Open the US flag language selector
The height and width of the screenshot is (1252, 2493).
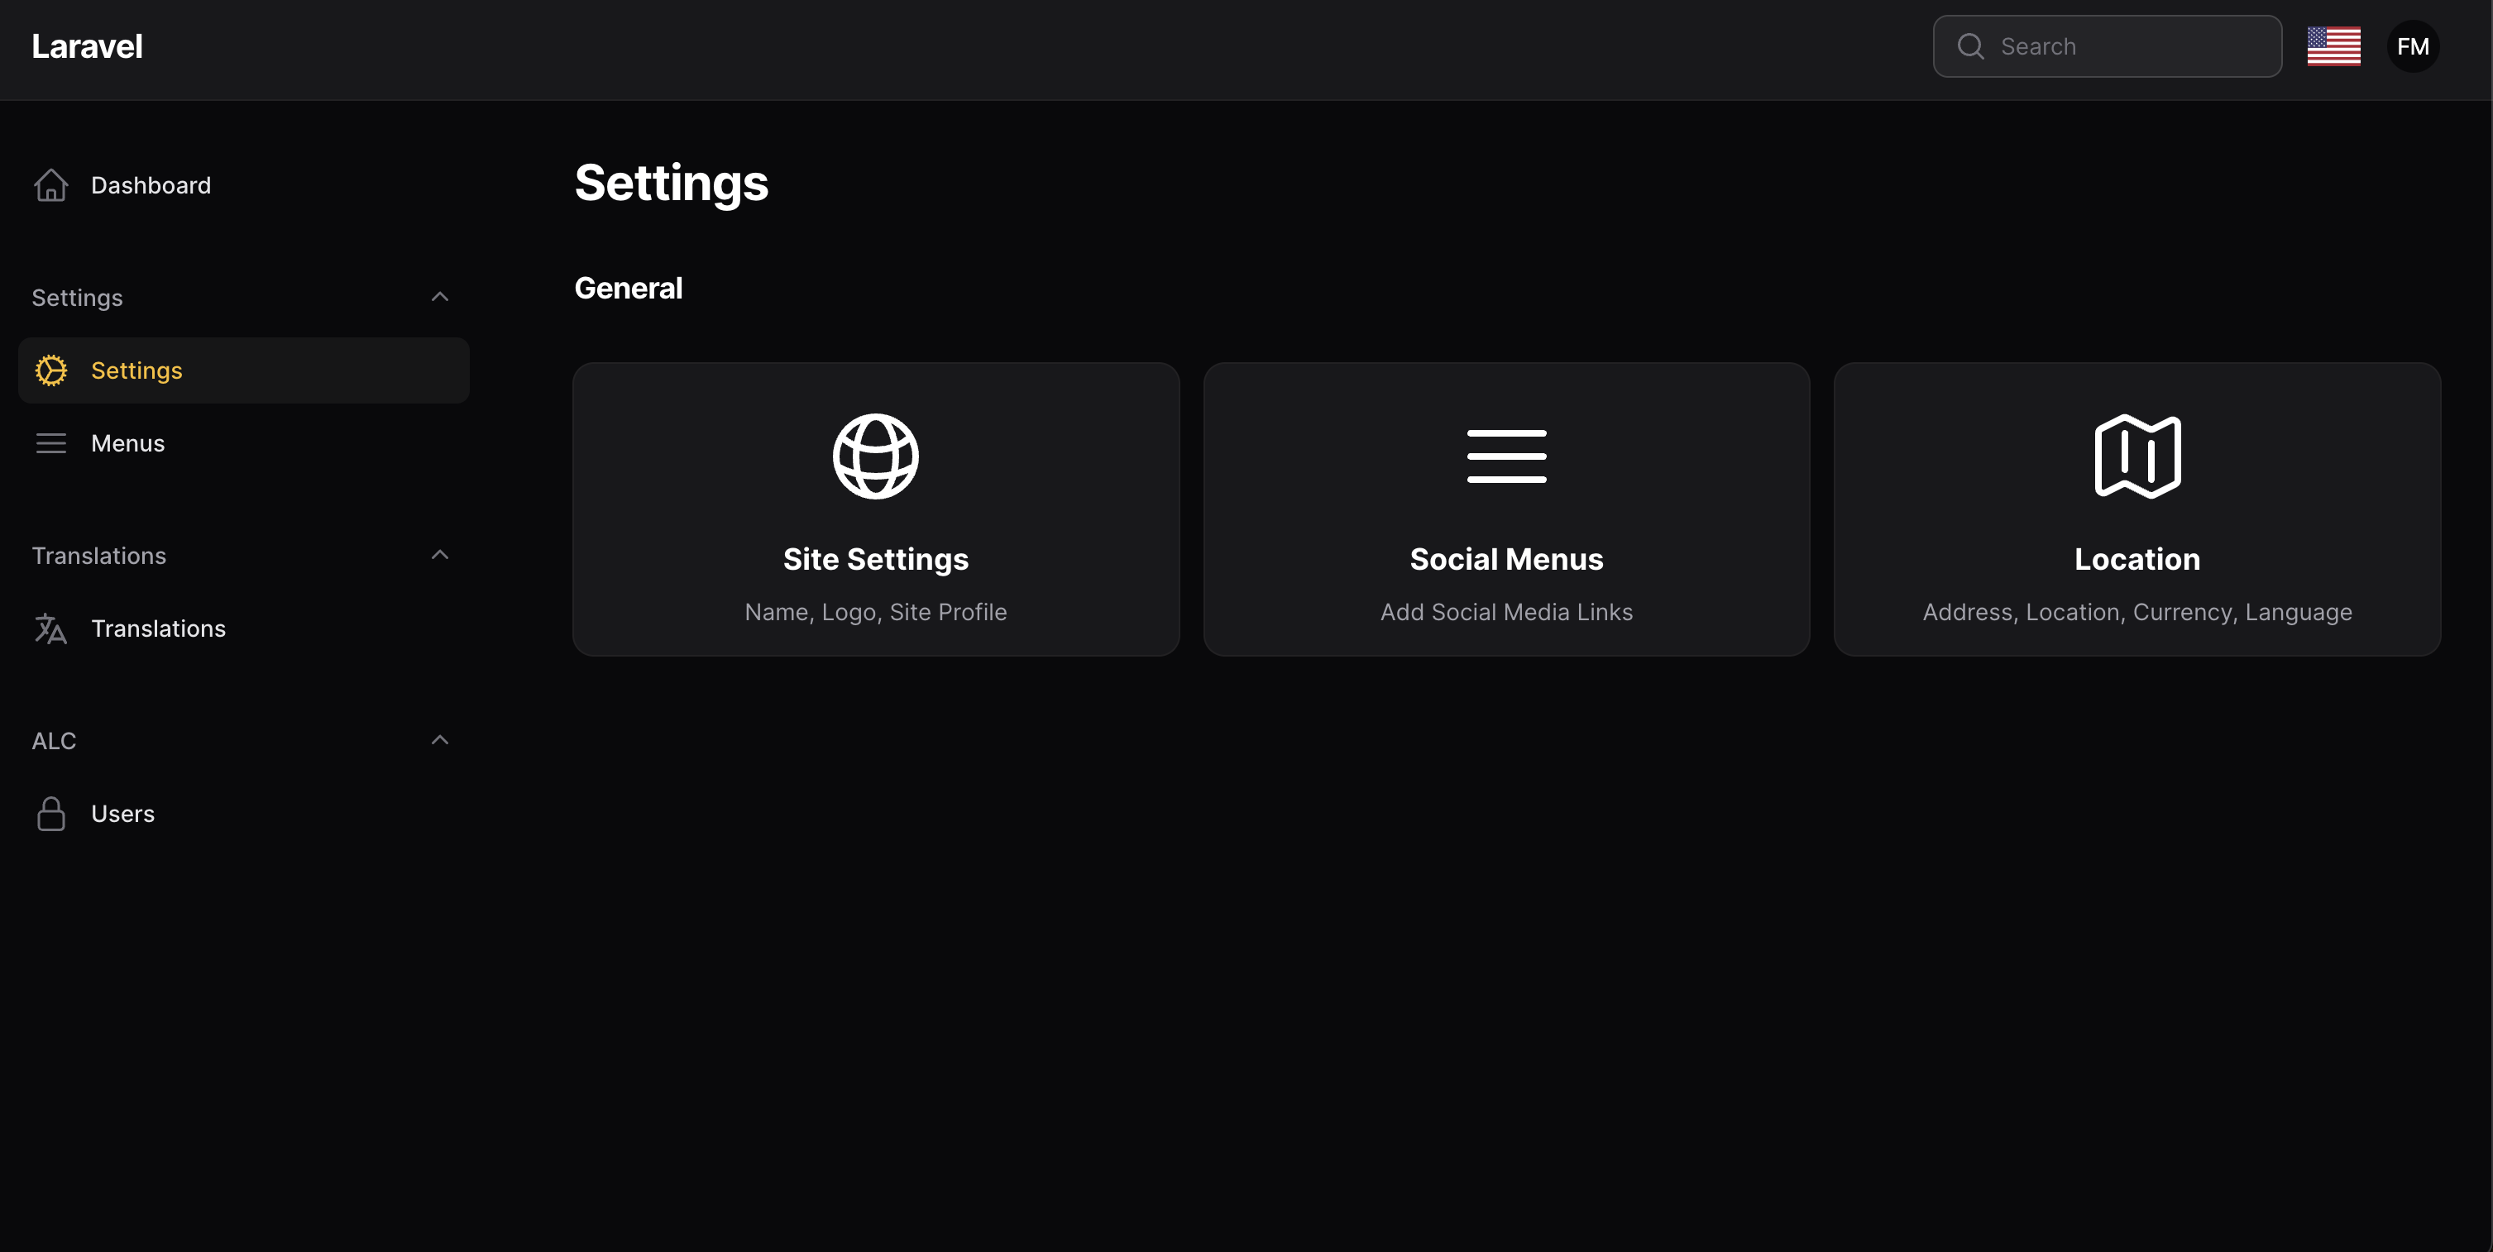click(2333, 46)
